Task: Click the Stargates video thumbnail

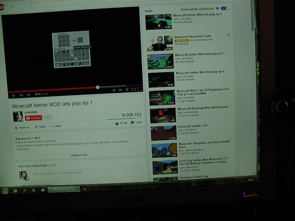Action: (164, 150)
